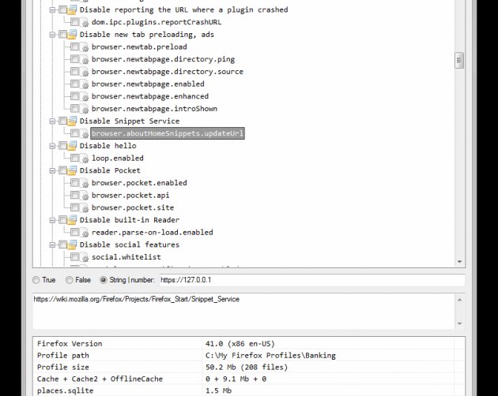Click the tree scrollbar down arrow
The image size is (498, 396).
[x=459, y=262]
